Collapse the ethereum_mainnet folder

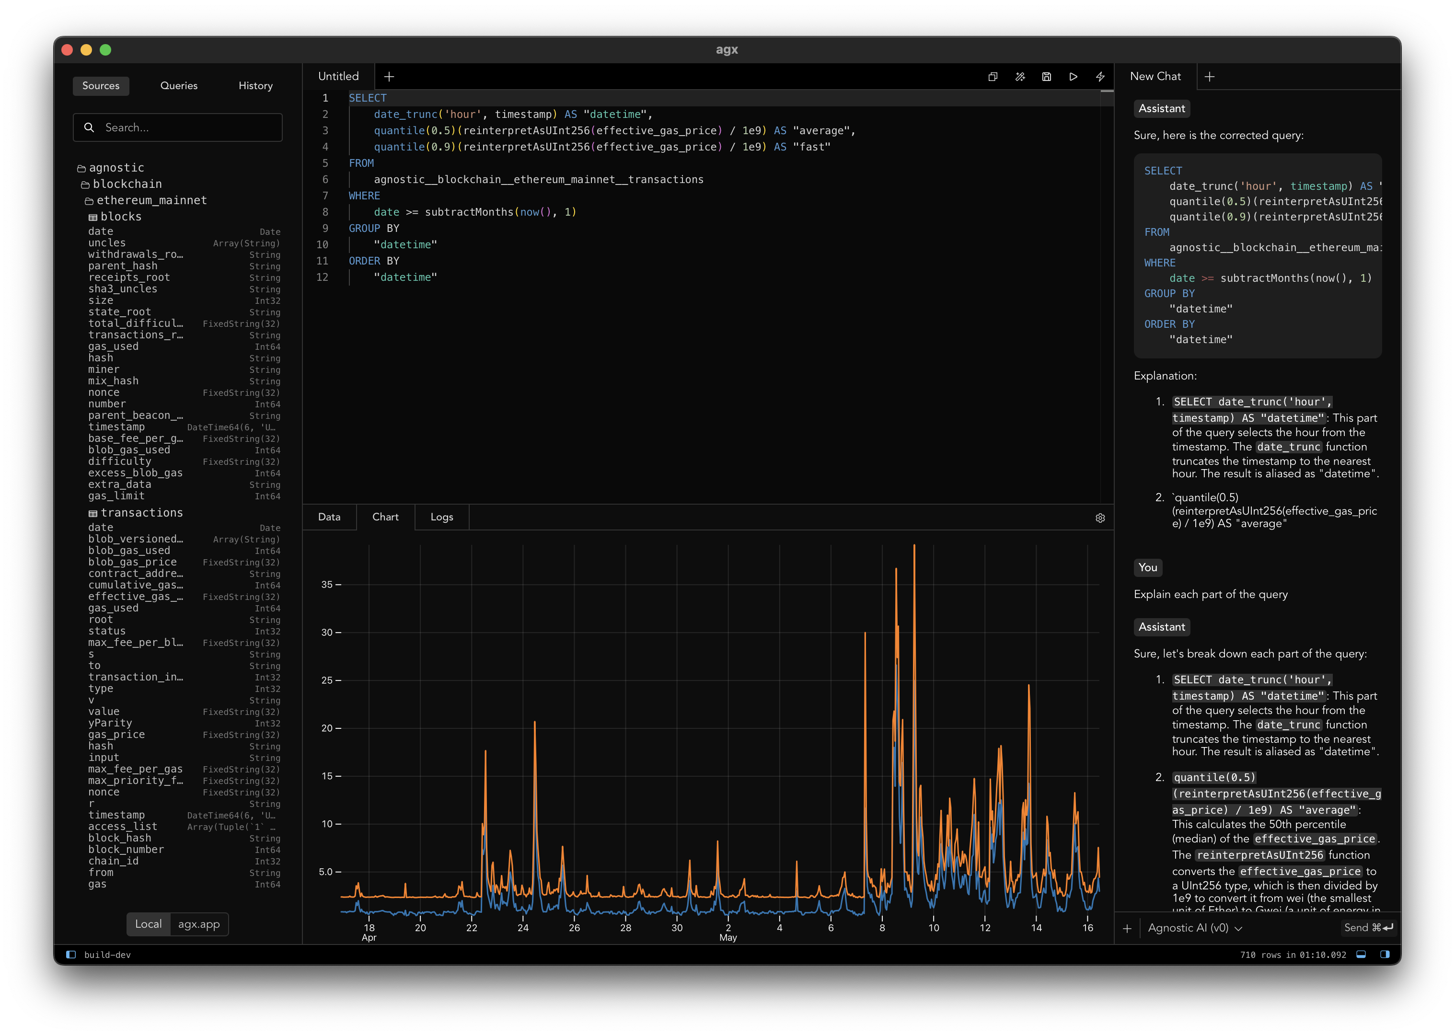click(145, 200)
